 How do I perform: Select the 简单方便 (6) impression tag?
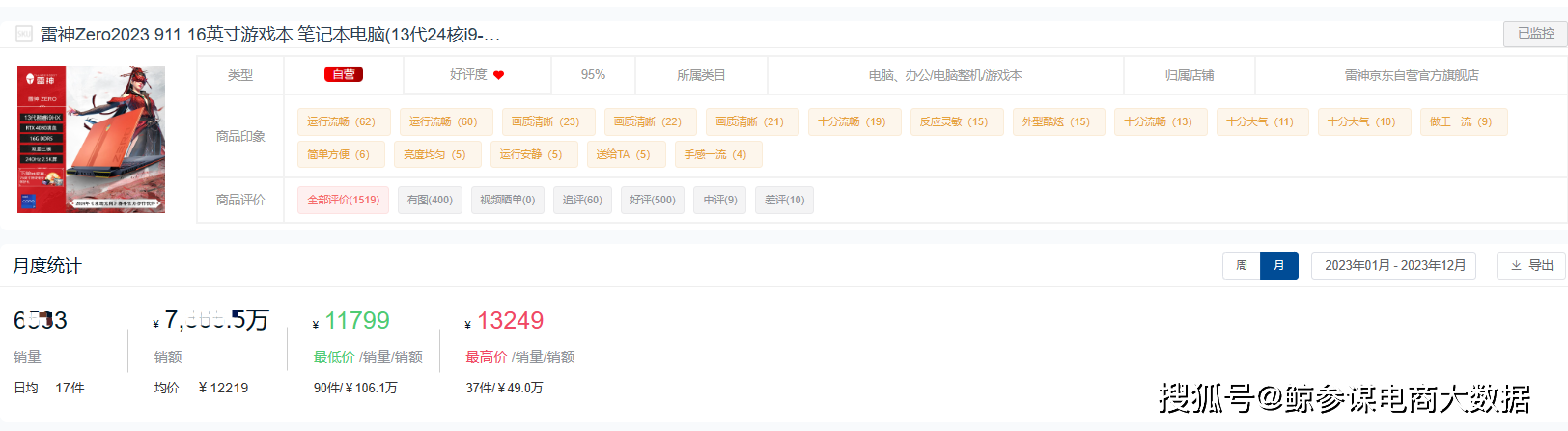point(341,154)
